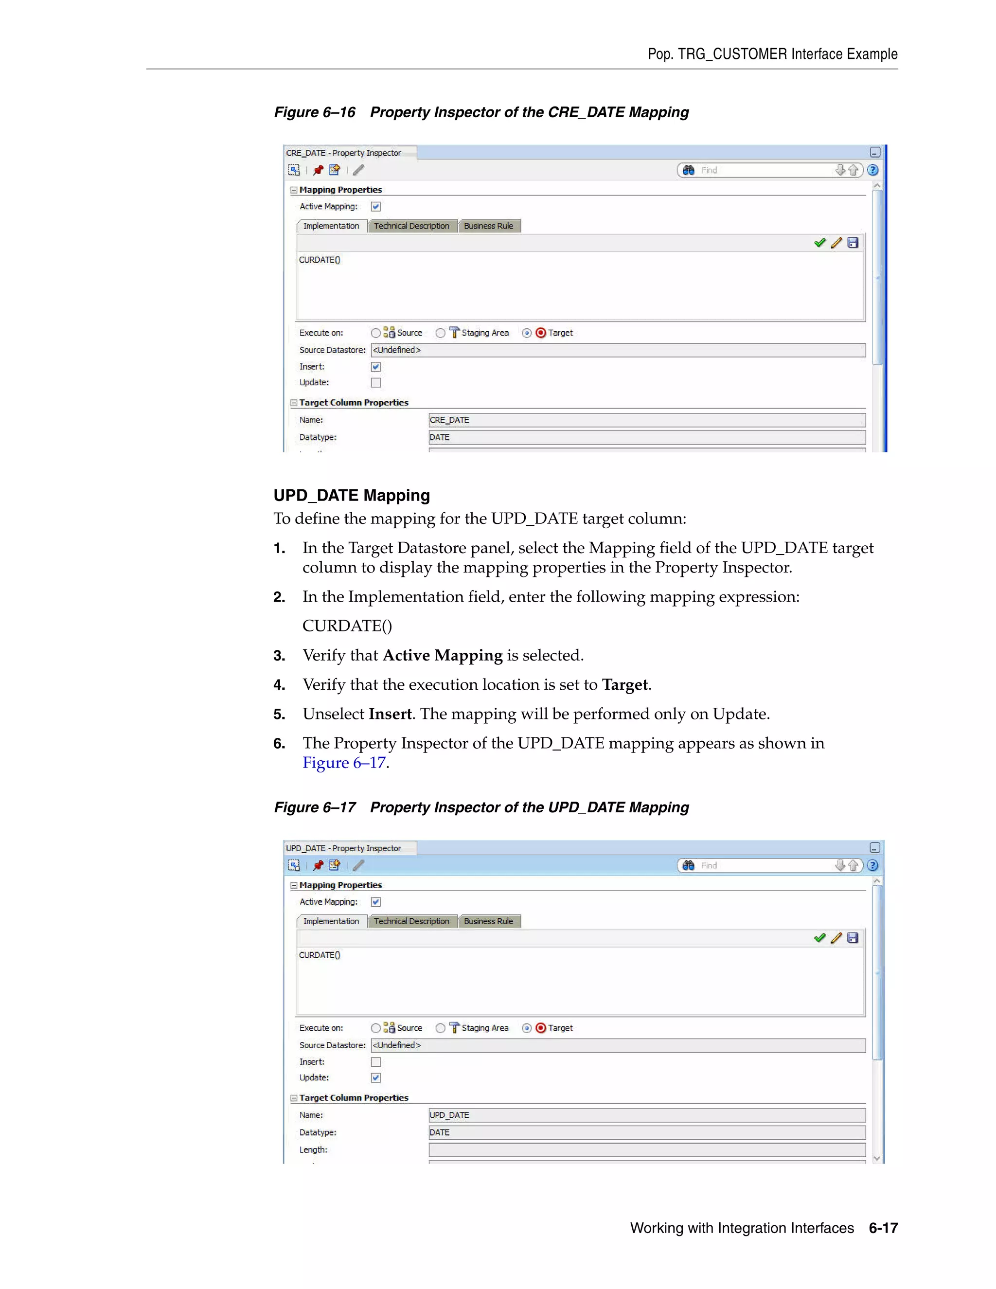Image resolution: width=996 pixels, height=1289 pixels.
Task: Click the UPD_DATE - Property Inspector title tab
Action: pyautogui.click(x=350, y=848)
